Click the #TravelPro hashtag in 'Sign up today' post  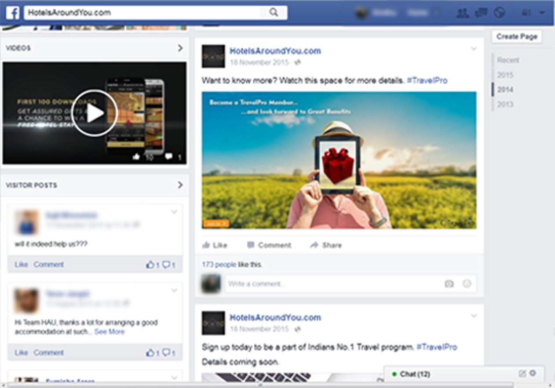[x=437, y=347]
